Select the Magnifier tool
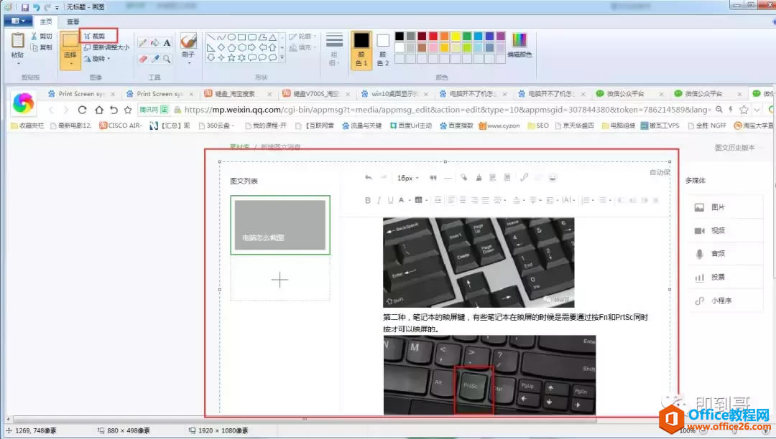This screenshot has height=439, width=776. pos(167,59)
